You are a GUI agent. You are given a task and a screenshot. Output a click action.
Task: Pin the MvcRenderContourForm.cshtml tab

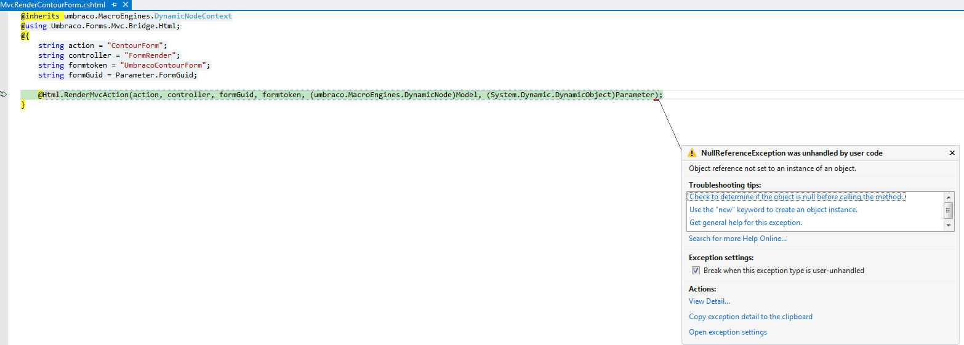coord(114,4)
